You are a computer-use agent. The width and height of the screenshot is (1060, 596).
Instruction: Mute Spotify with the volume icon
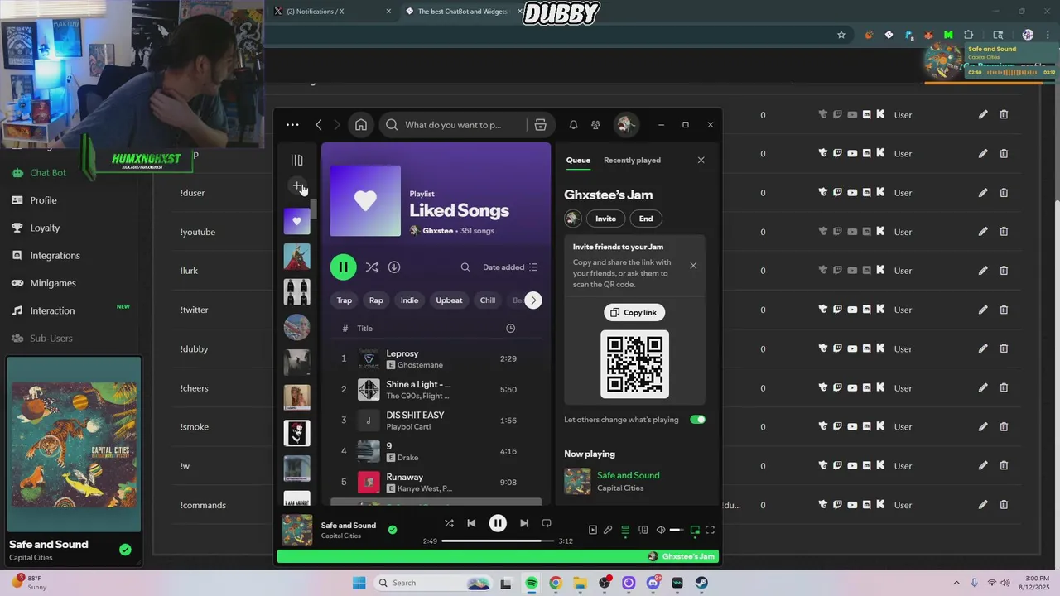[x=661, y=530]
